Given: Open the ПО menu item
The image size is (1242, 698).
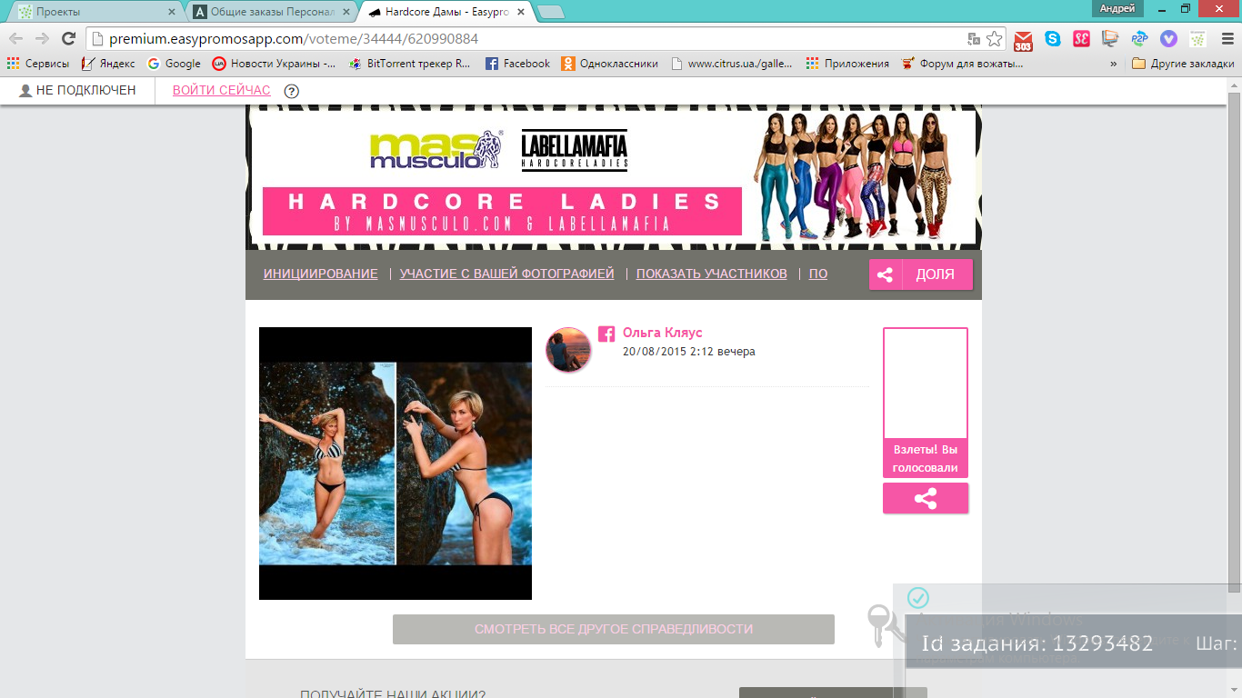Looking at the screenshot, I should click(x=818, y=274).
